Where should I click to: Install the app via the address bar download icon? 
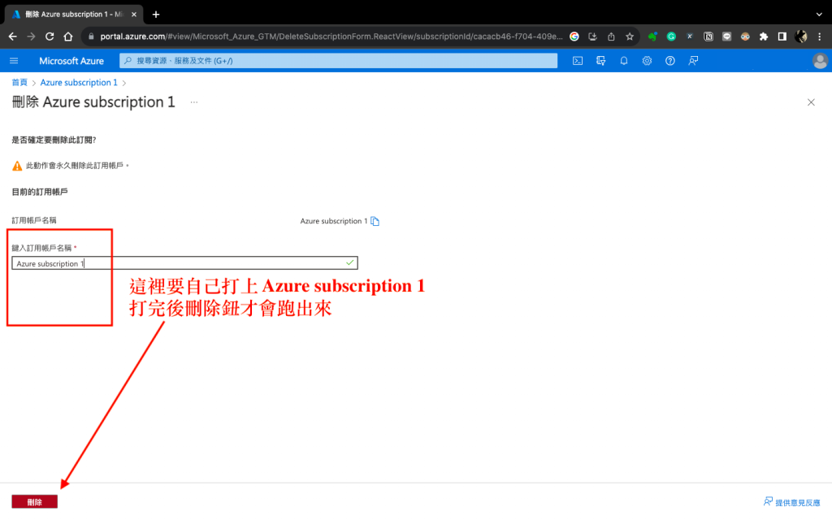click(592, 37)
